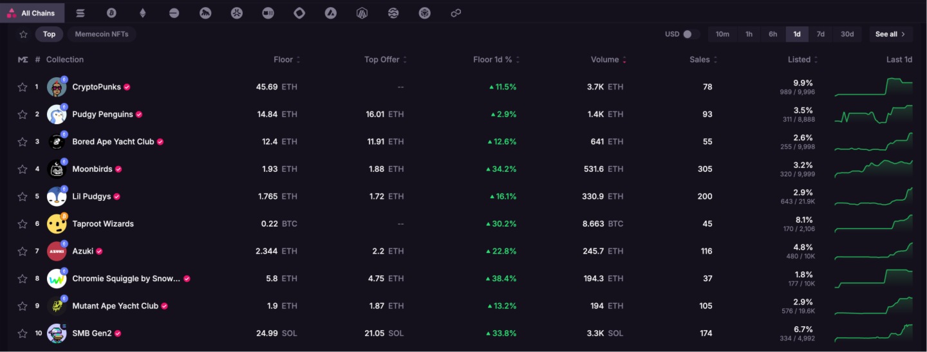Star the Moonbirds collection
Viewport: 927px width, 352px height.
click(23, 169)
